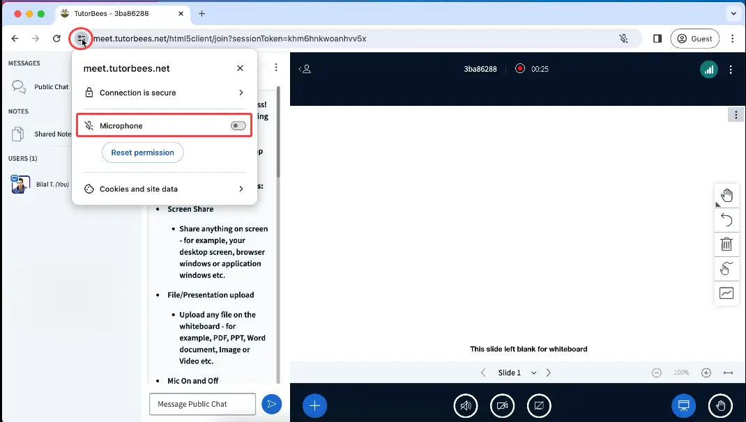Click the Message Public Chat input field

point(202,404)
